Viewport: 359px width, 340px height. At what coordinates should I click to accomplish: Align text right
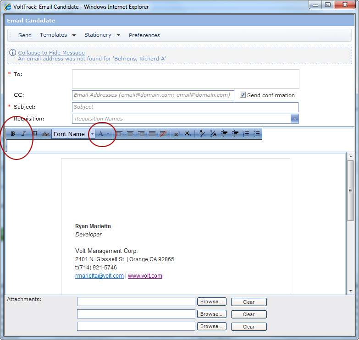[x=141, y=134]
